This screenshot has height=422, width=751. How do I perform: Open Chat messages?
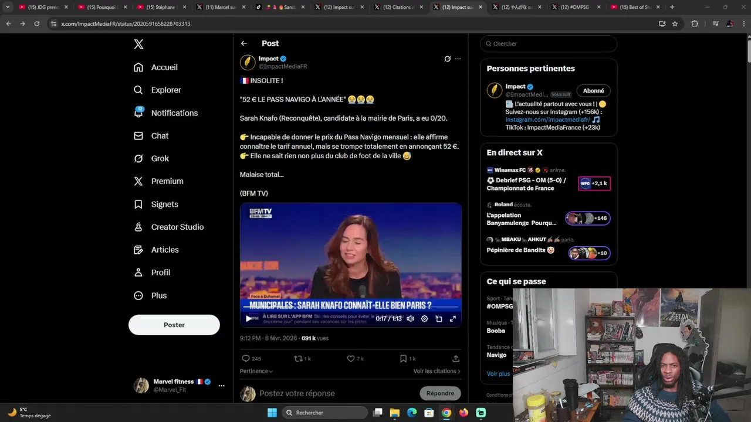(x=151, y=136)
